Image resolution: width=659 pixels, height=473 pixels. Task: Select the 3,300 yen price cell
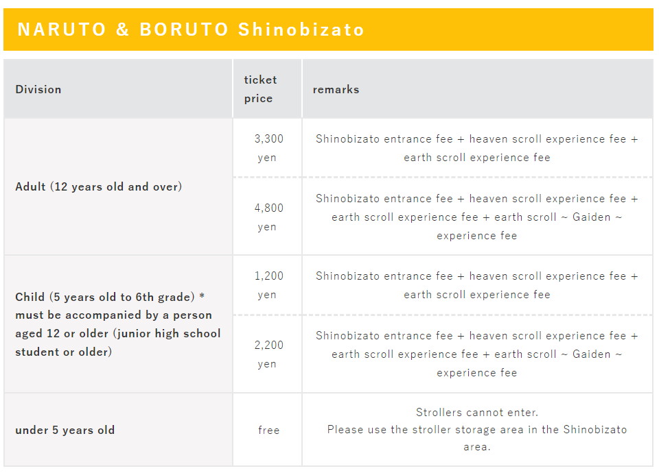(267, 148)
